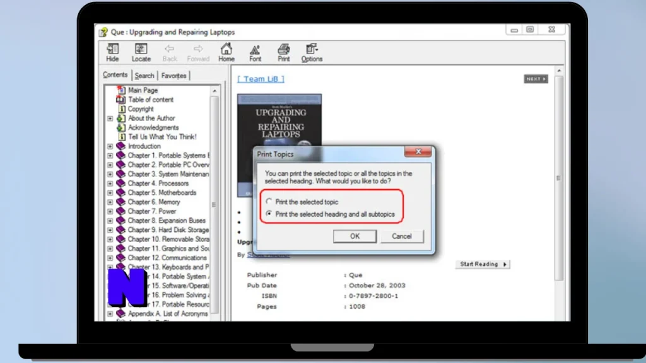Expand Chapter 3 System Maintenance node
The height and width of the screenshot is (363, 646).
(110, 175)
